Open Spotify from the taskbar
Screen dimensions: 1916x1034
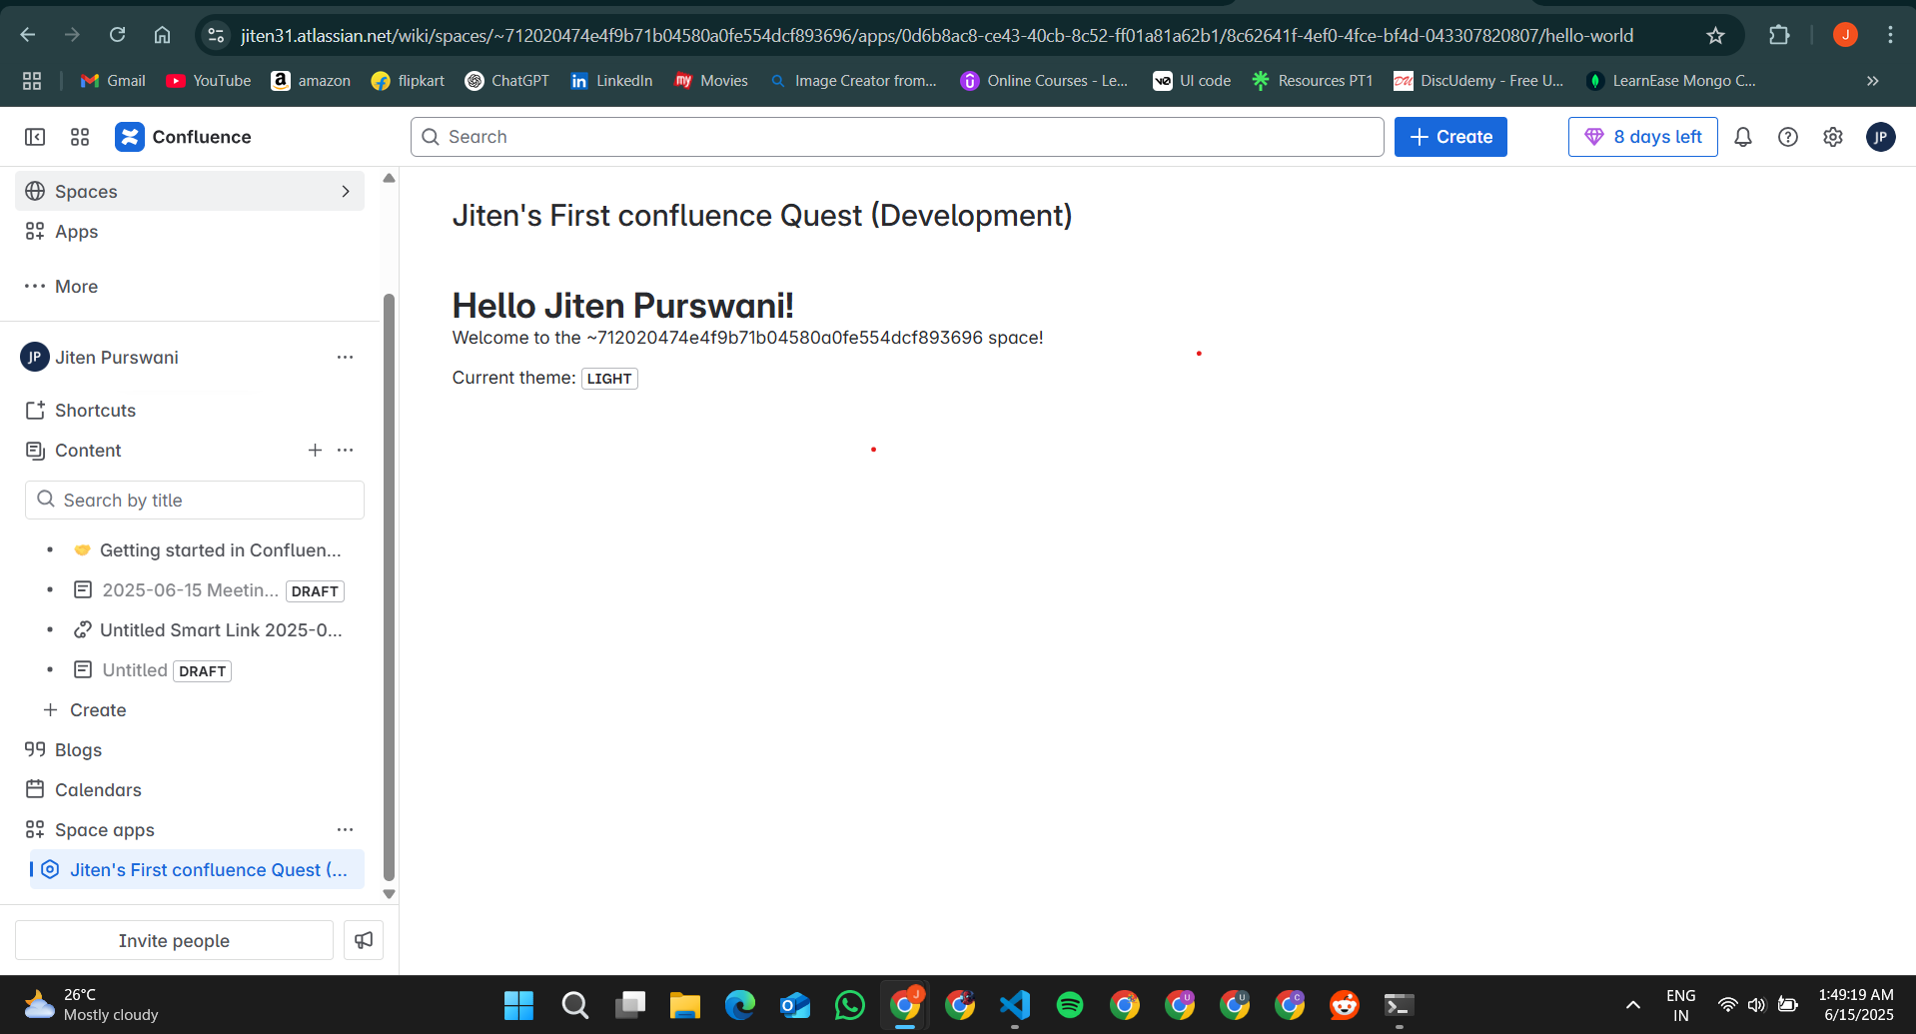[1069, 1005]
